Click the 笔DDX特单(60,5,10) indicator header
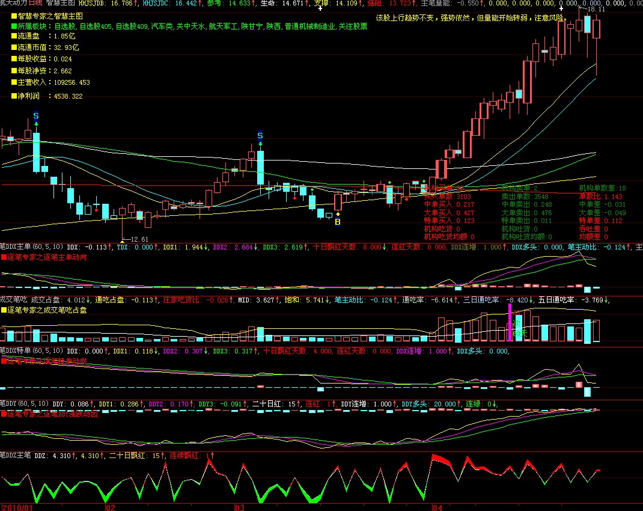Image resolution: width=643 pixels, height=511 pixels. tap(32, 351)
